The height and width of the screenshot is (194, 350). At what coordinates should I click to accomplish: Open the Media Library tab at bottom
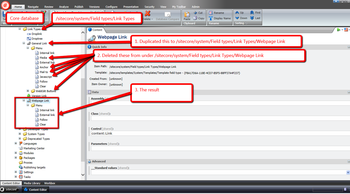[32, 183]
